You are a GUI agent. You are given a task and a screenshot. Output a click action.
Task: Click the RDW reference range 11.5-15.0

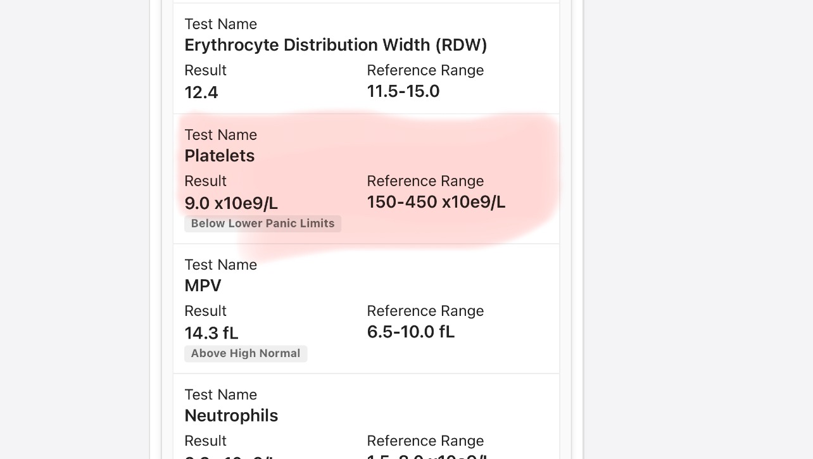(403, 91)
